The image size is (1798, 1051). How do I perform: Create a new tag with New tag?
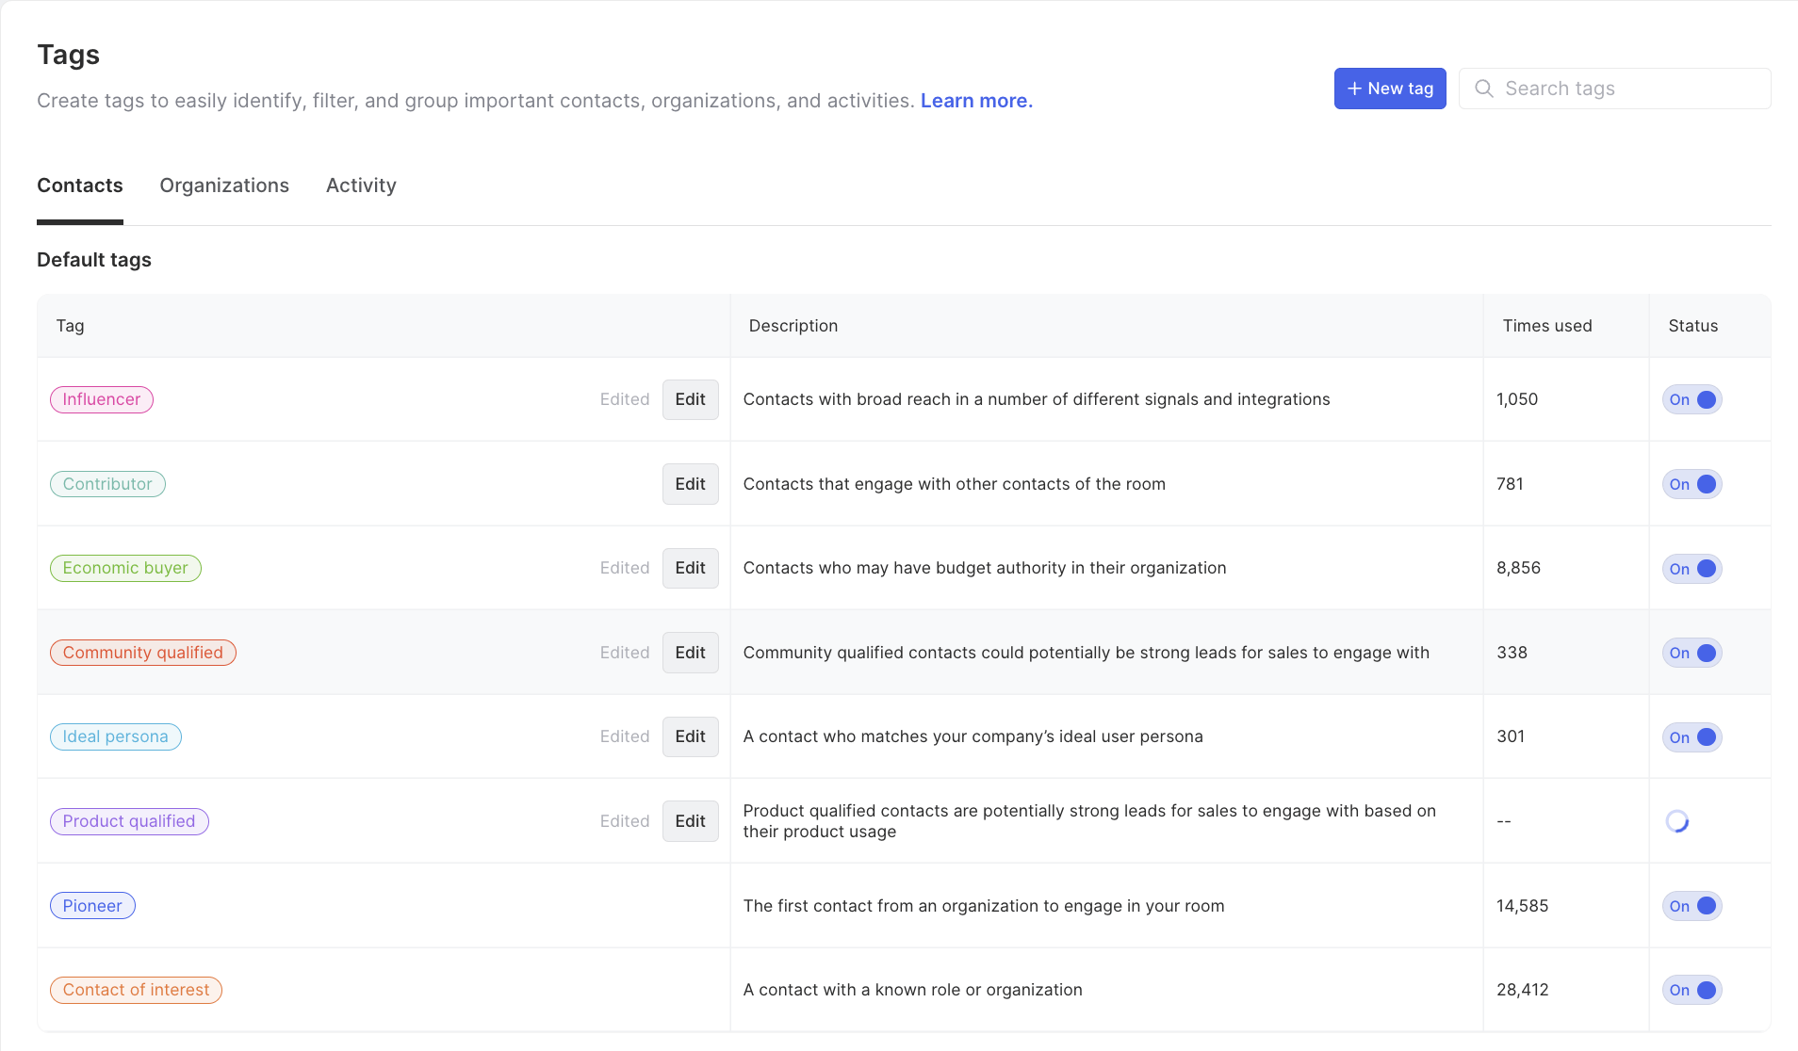coord(1389,89)
